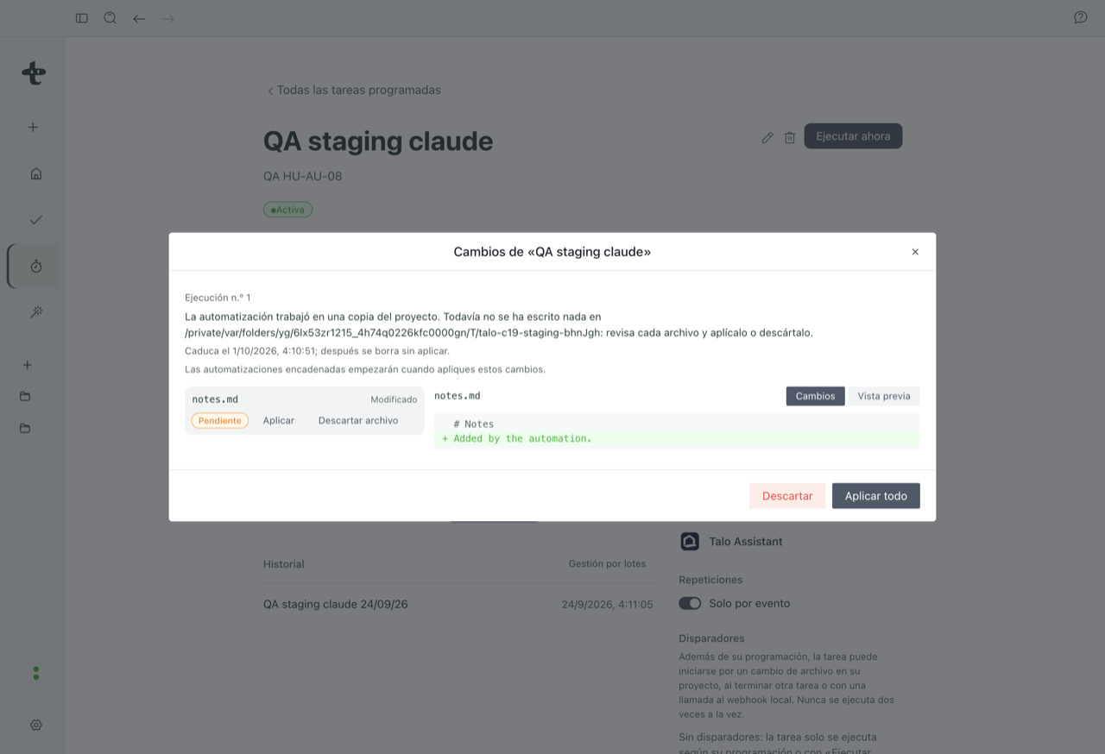Click the Descartar button
This screenshot has height=754, width=1105.
click(787, 496)
